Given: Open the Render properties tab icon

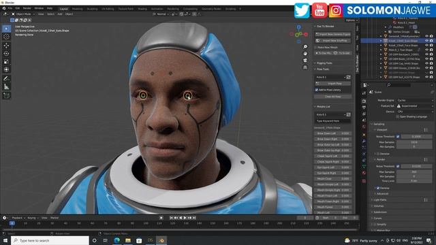Looking at the screenshot, I should 364,101.
